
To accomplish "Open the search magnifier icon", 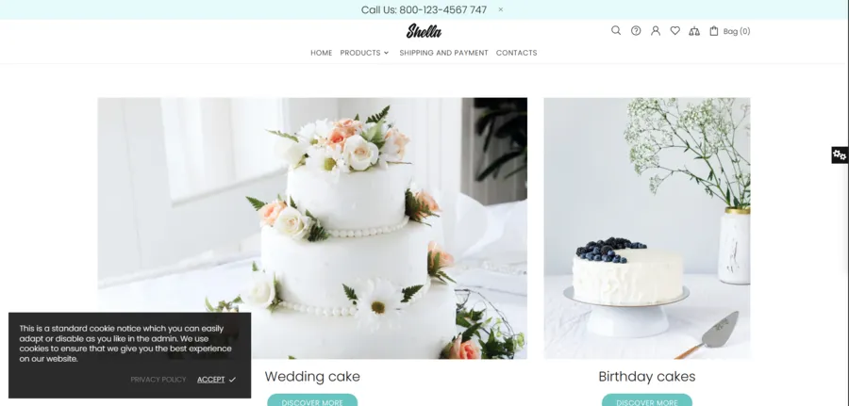I will pos(616,31).
